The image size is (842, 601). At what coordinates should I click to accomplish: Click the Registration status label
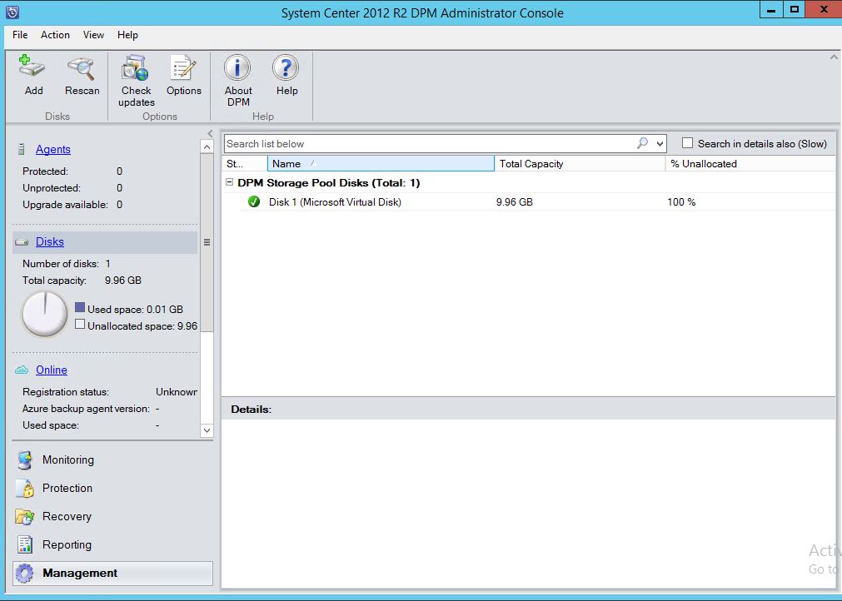[x=66, y=392]
